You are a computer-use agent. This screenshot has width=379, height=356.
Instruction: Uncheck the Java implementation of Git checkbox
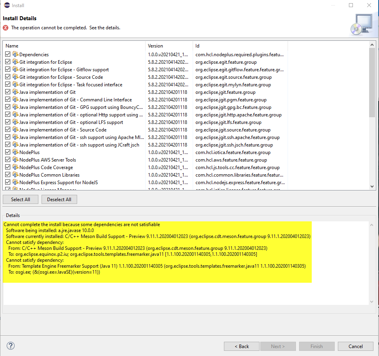[8, 92]
